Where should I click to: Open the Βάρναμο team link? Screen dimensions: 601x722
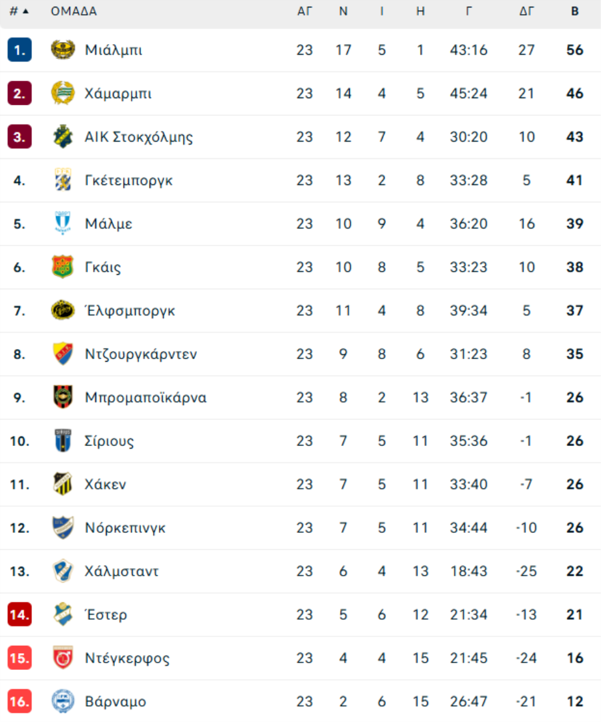(116, 702)
